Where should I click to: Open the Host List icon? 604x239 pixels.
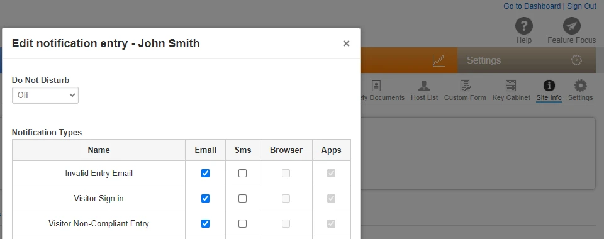424,86
